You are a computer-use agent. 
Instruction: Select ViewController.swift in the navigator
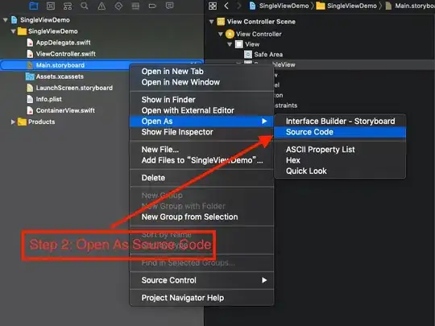click(66, 54)
